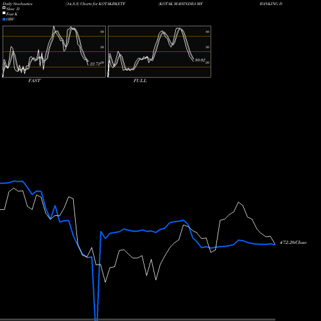
Task: Click the FULL label under right chart
Action: click(140, 81)
